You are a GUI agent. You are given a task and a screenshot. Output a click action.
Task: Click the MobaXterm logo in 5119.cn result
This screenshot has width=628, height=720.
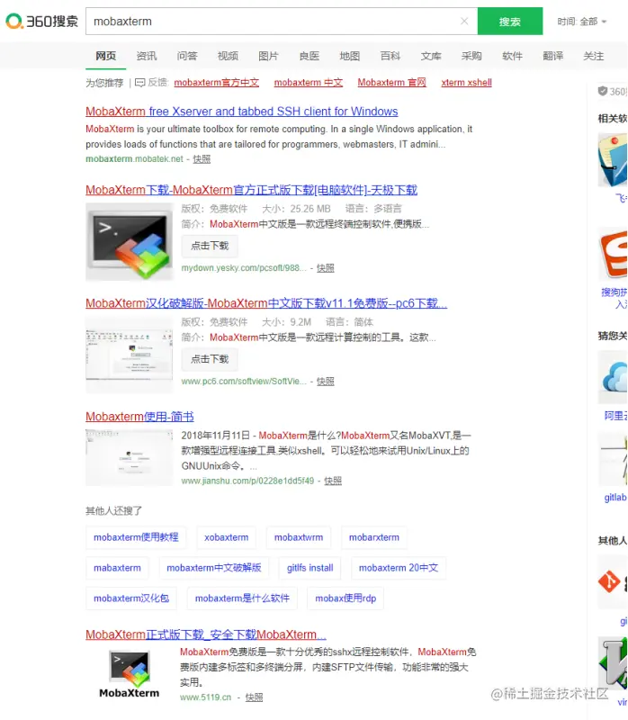pos(129,674)
